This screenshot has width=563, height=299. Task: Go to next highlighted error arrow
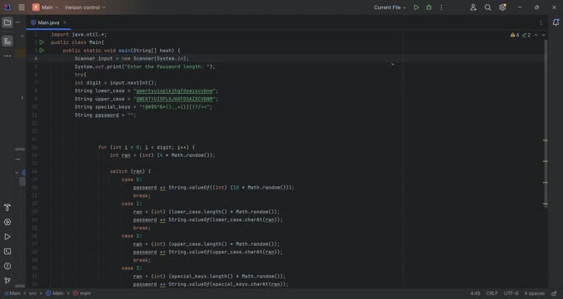coord(543,35)
